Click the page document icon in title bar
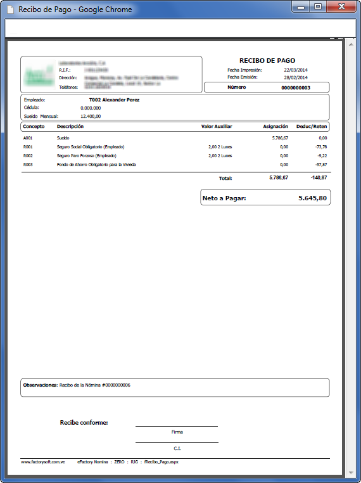361x483 pixels. (11, 10)
